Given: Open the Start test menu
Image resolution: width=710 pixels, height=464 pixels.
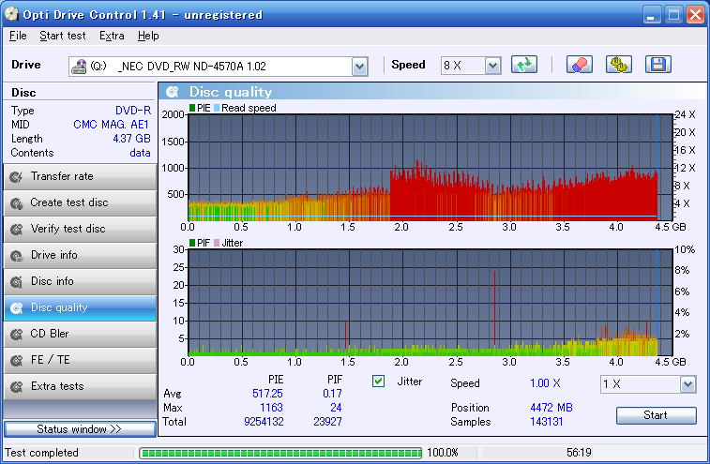Looking at the screenshot, I should click(x=63, y=36).
